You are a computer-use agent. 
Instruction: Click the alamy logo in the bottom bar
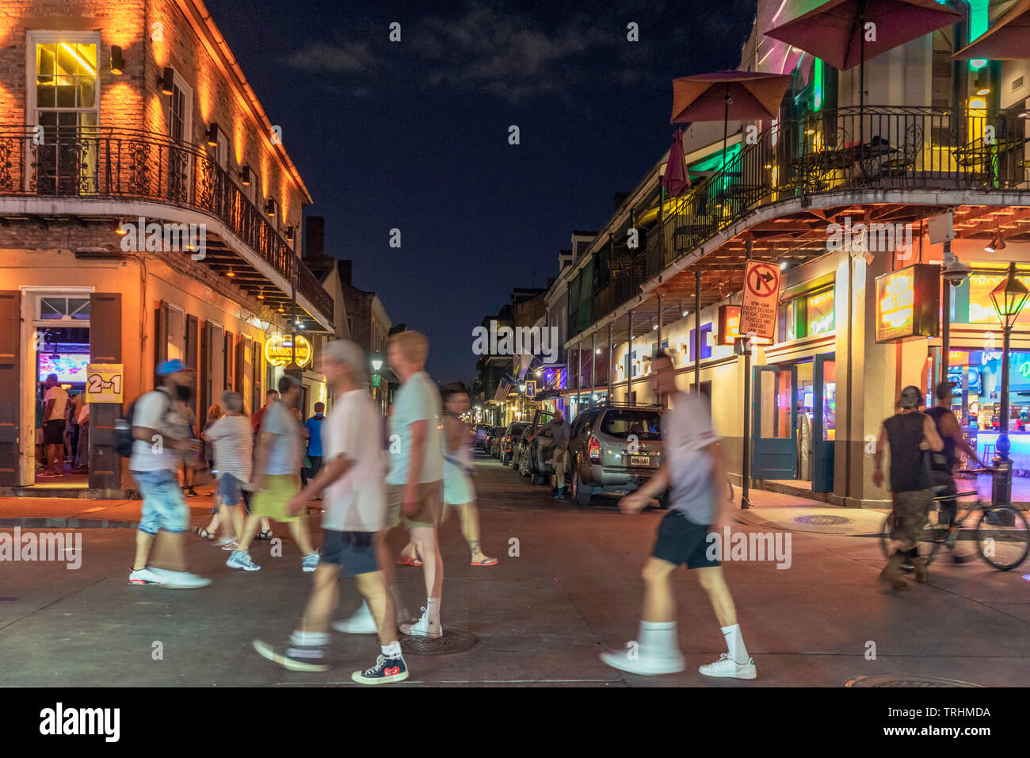pyautogui.click(x=80, y=722)
